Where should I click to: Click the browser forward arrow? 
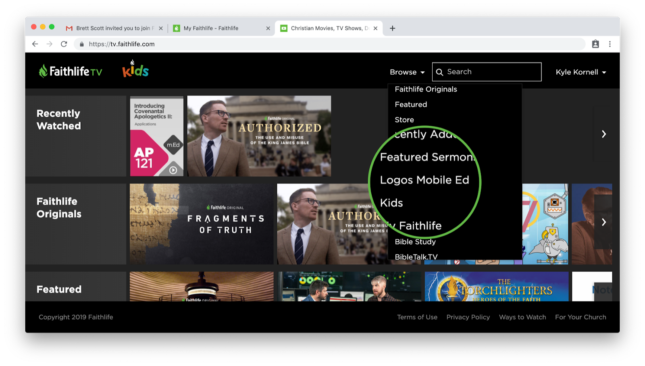pyautogui.click(x=50, y=44)
